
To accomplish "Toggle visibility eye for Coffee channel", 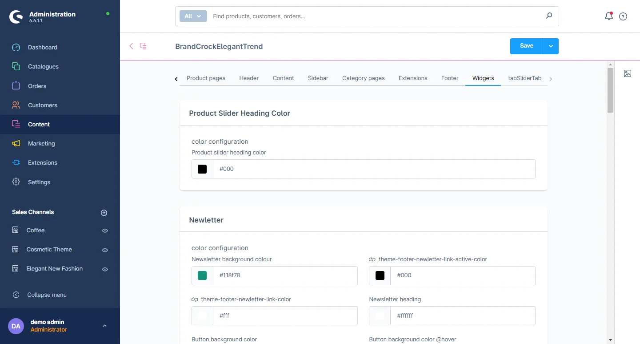I will (x=105, y=231).
